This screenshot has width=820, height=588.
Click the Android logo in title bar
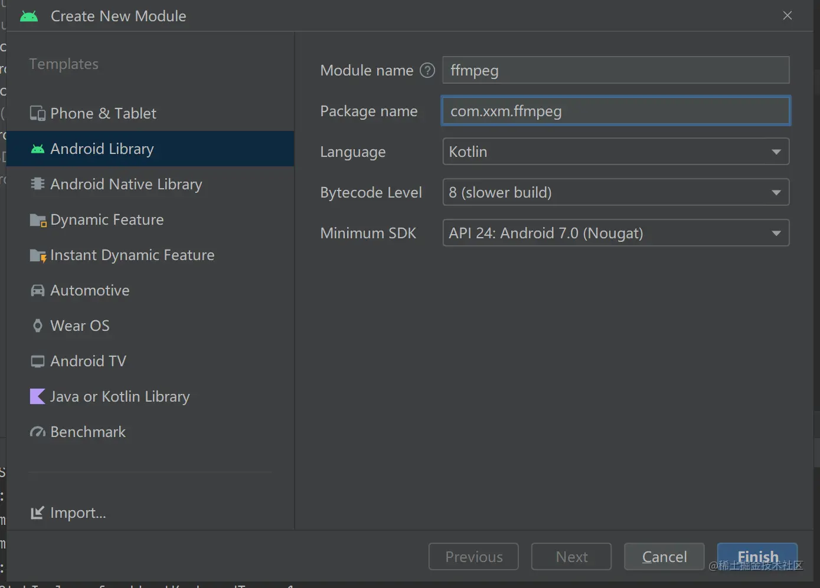coord(29,16)
